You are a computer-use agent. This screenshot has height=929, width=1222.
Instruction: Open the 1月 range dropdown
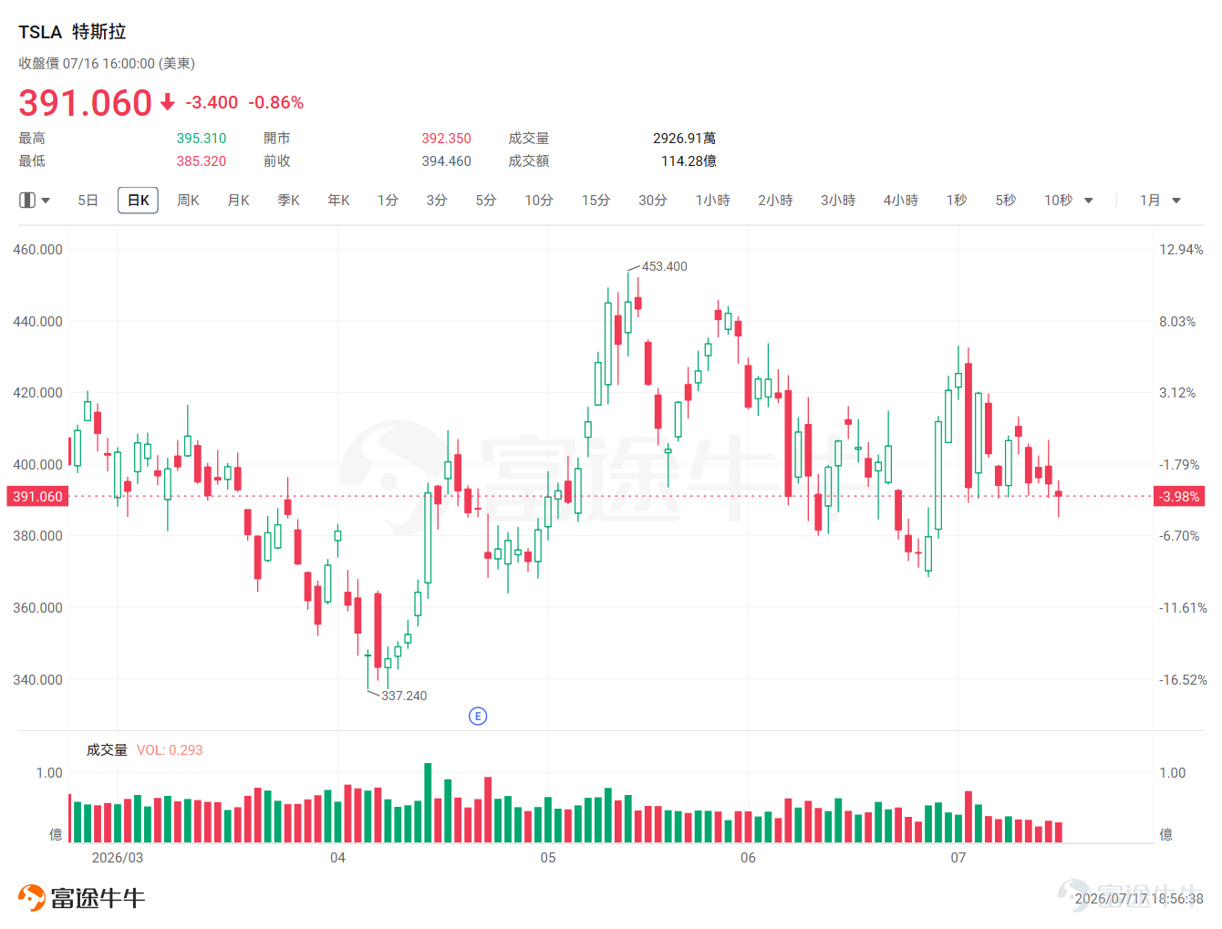click(1160, 200)
